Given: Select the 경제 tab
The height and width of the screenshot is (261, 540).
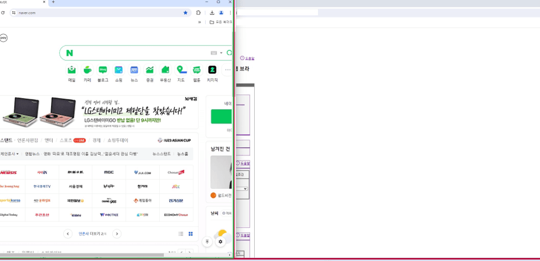Looking at the screenshot, I should pyautogui.click(x=96, y=140).
